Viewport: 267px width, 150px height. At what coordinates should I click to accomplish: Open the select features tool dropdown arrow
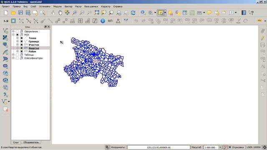pos(165,13)
